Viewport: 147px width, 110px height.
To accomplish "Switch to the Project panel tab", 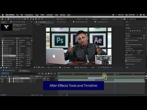I will click(3, 22).
